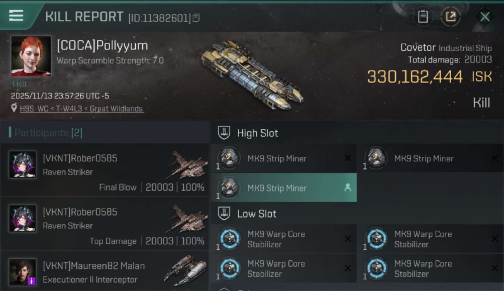This screenshot has height=291, width=504.
Task: Open Rober0585 Final Blow participant entry
Action: [105, 170]
